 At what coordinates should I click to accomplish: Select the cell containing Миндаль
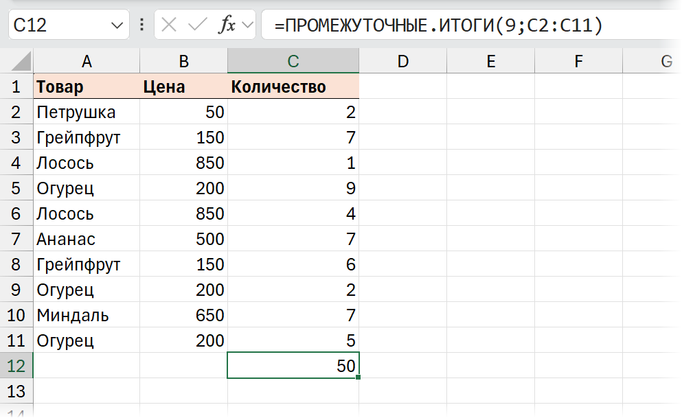click(87, 316)
